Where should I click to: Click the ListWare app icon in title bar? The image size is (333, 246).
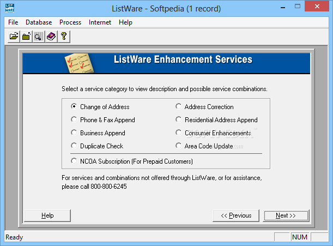coord(10,8)
